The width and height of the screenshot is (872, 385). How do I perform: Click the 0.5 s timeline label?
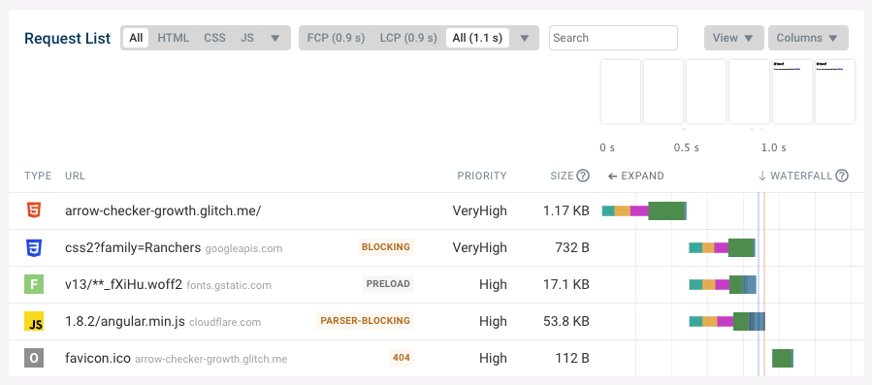point(687,148)
